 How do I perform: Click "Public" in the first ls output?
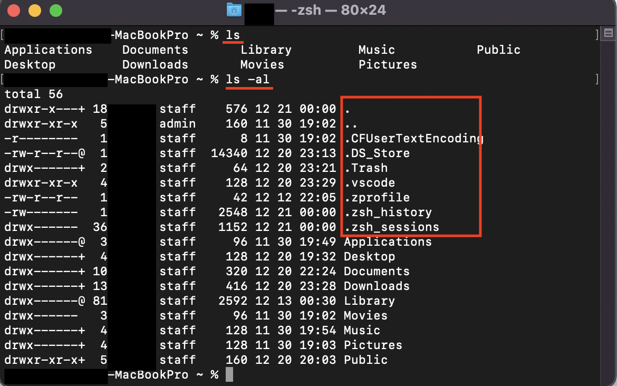coord(498,50)
